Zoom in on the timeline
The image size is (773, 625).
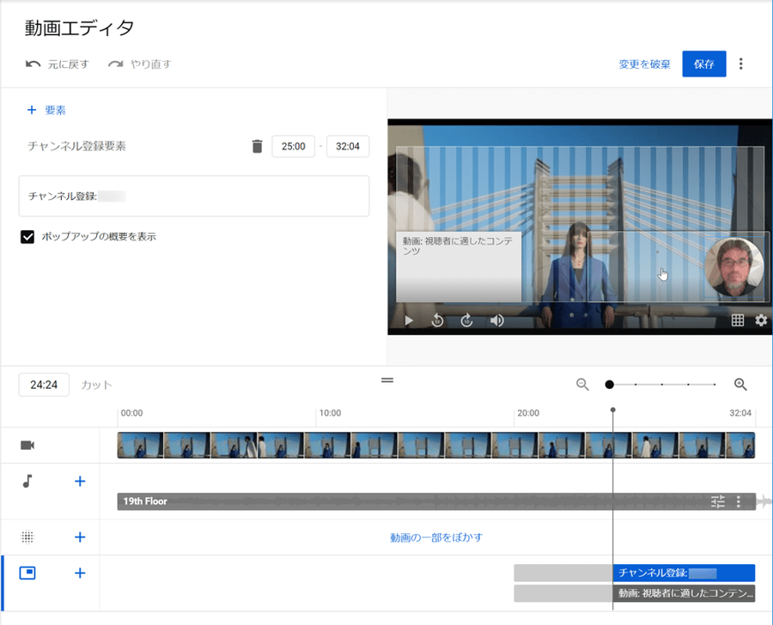click(740, 385)
